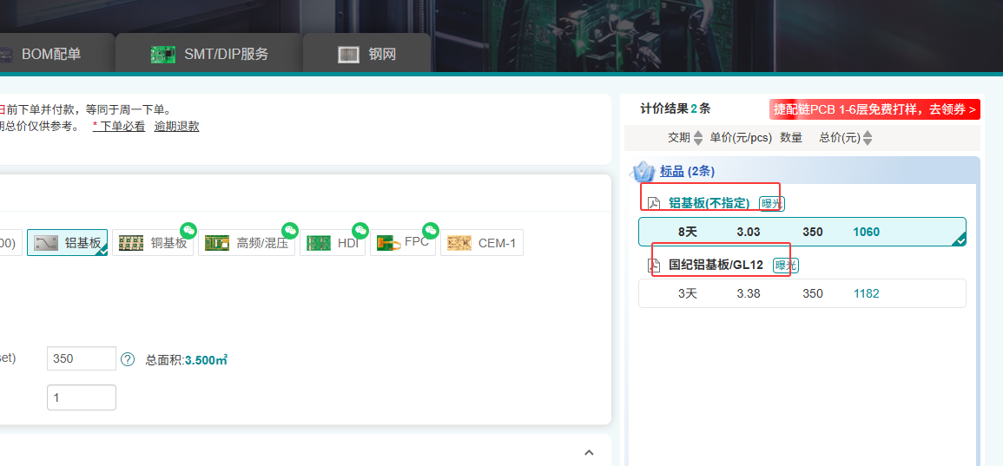The image size is (1003, 466).
Task: Select the HDI board type
Action: tap(332, 243)
